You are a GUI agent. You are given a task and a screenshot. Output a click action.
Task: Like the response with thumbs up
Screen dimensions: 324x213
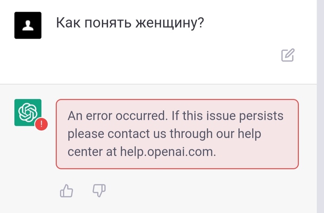tap(66, 191)
